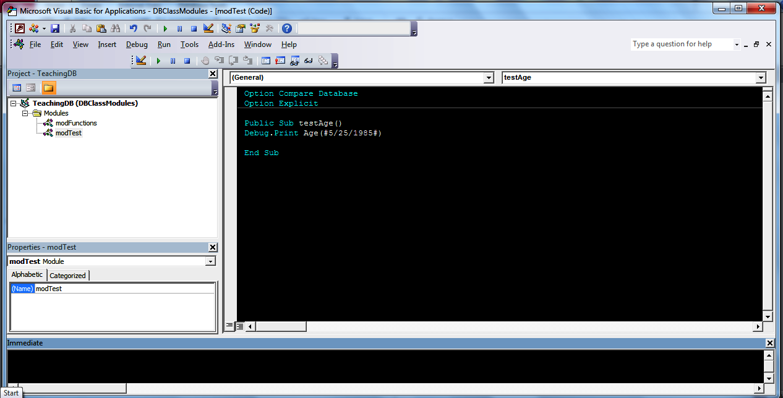Click the Toolbox hammer and wrench icon
This screenshot has width=783, height=398.
pos(269,28)
